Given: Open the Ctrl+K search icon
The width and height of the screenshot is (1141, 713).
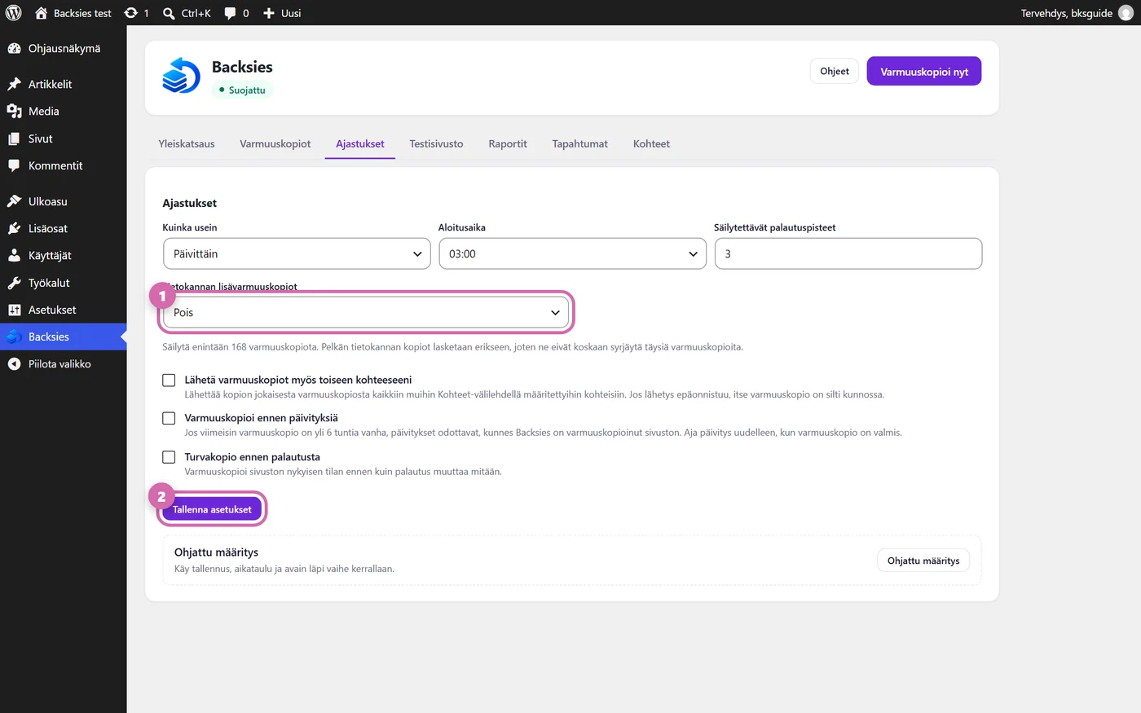Looking at the screenshot, I should [x=169, y=13].
